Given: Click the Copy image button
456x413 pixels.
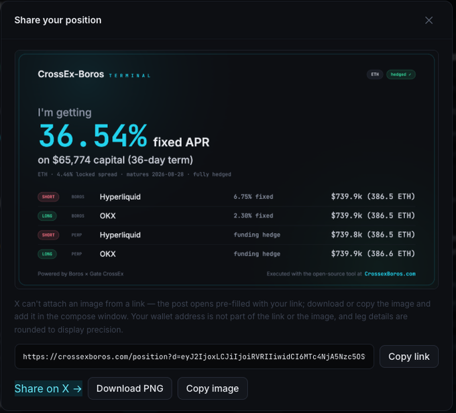Looking at the screenshot, I should (213, 388).
